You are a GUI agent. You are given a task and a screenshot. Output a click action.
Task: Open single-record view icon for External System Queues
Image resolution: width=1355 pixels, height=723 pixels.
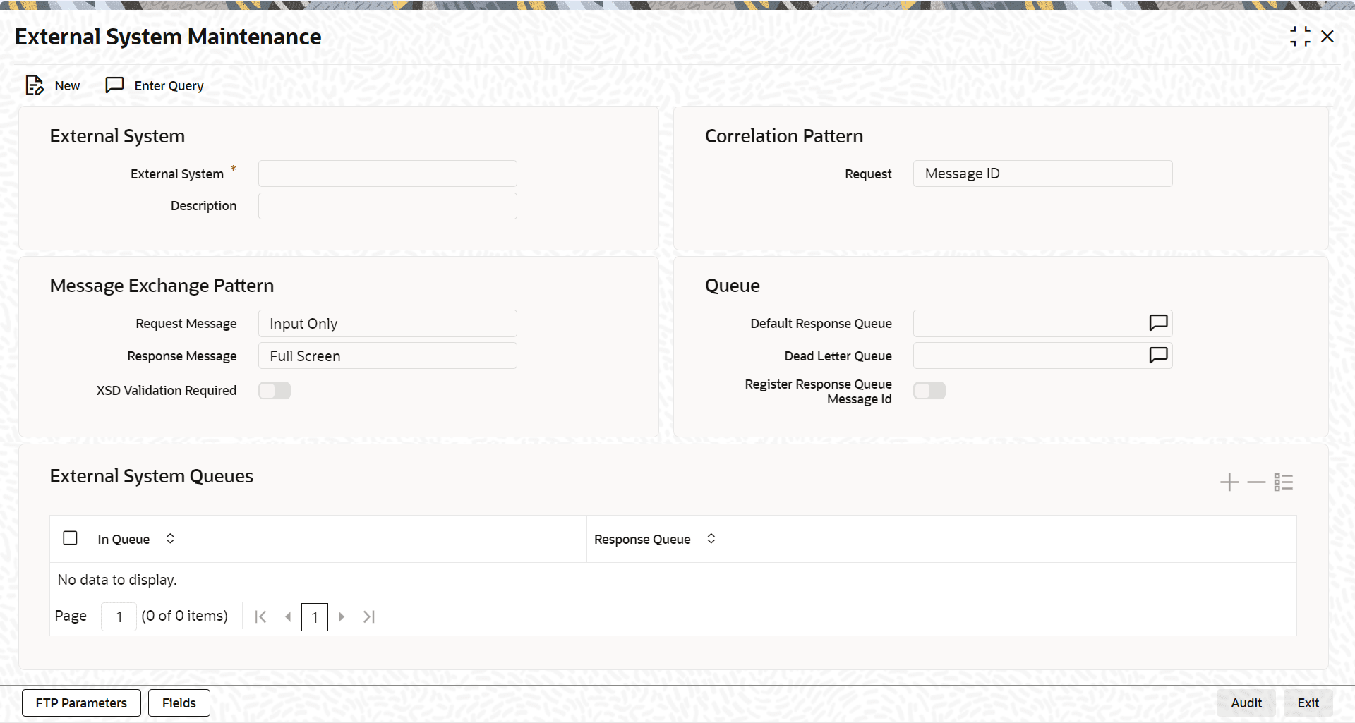(1284, 482)
